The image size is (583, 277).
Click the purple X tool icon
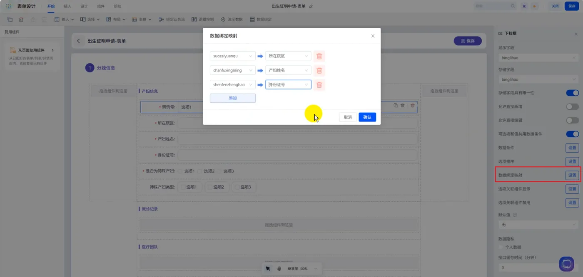pos(524,6)
